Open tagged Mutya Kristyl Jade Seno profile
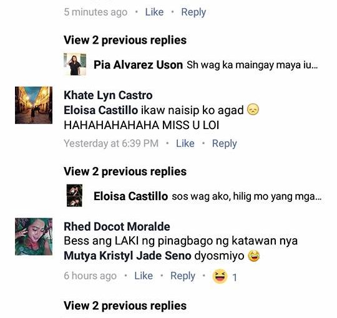 coord(127,256)
